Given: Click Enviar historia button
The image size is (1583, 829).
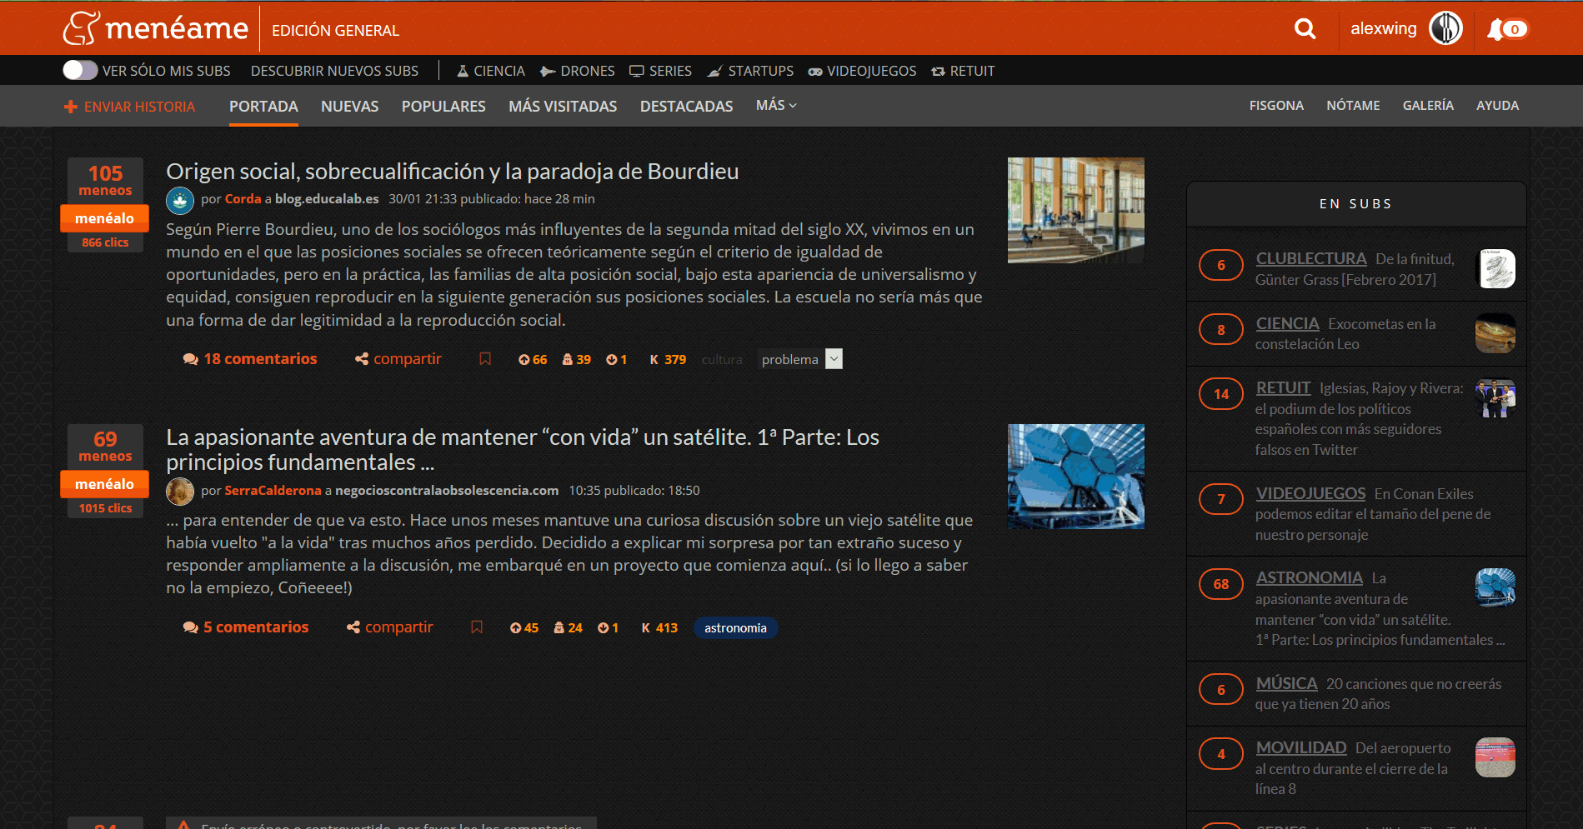Looking at the screenshot, I should [129, 107].
